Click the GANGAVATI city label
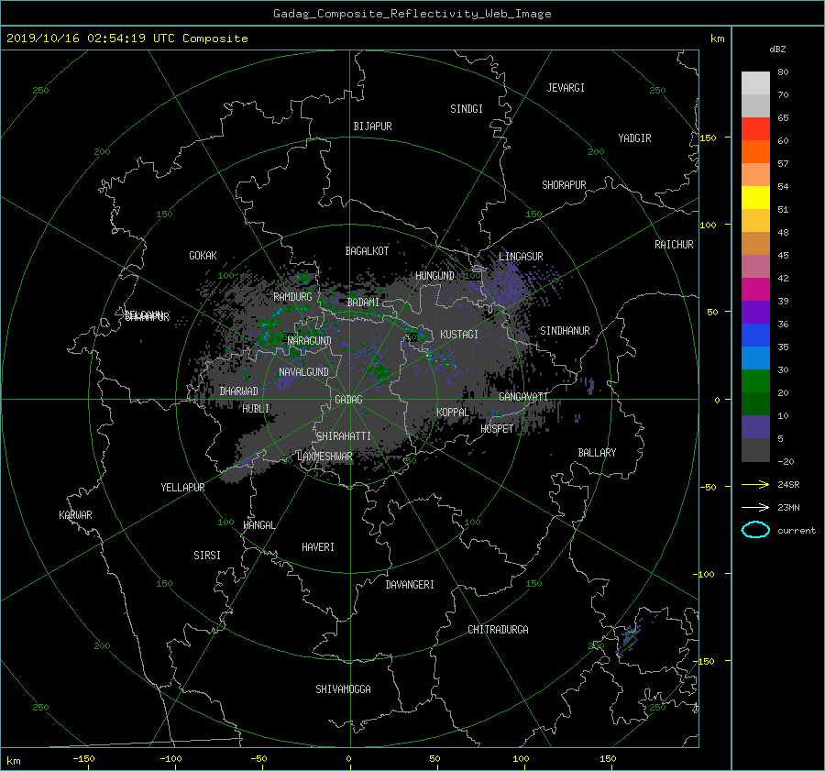 click(x=523, y=397)
